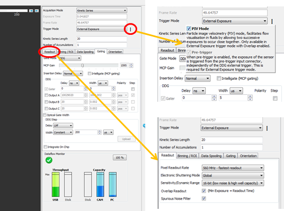Image resolution: width=284 pixels, height=211 pixels.
Task: Open the Data Spooling tab in the bottom-right inset
Action: click(x=211, y=156)
